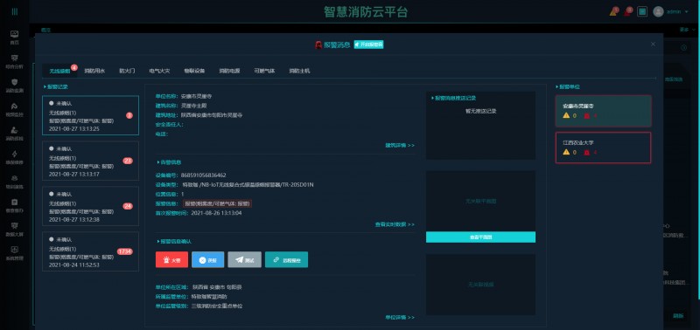The image size is (700, 330).
Task: Select alarm record dated 2021-08-27 13:12:38
Action: pyautogui.click(x=91, y=206)
